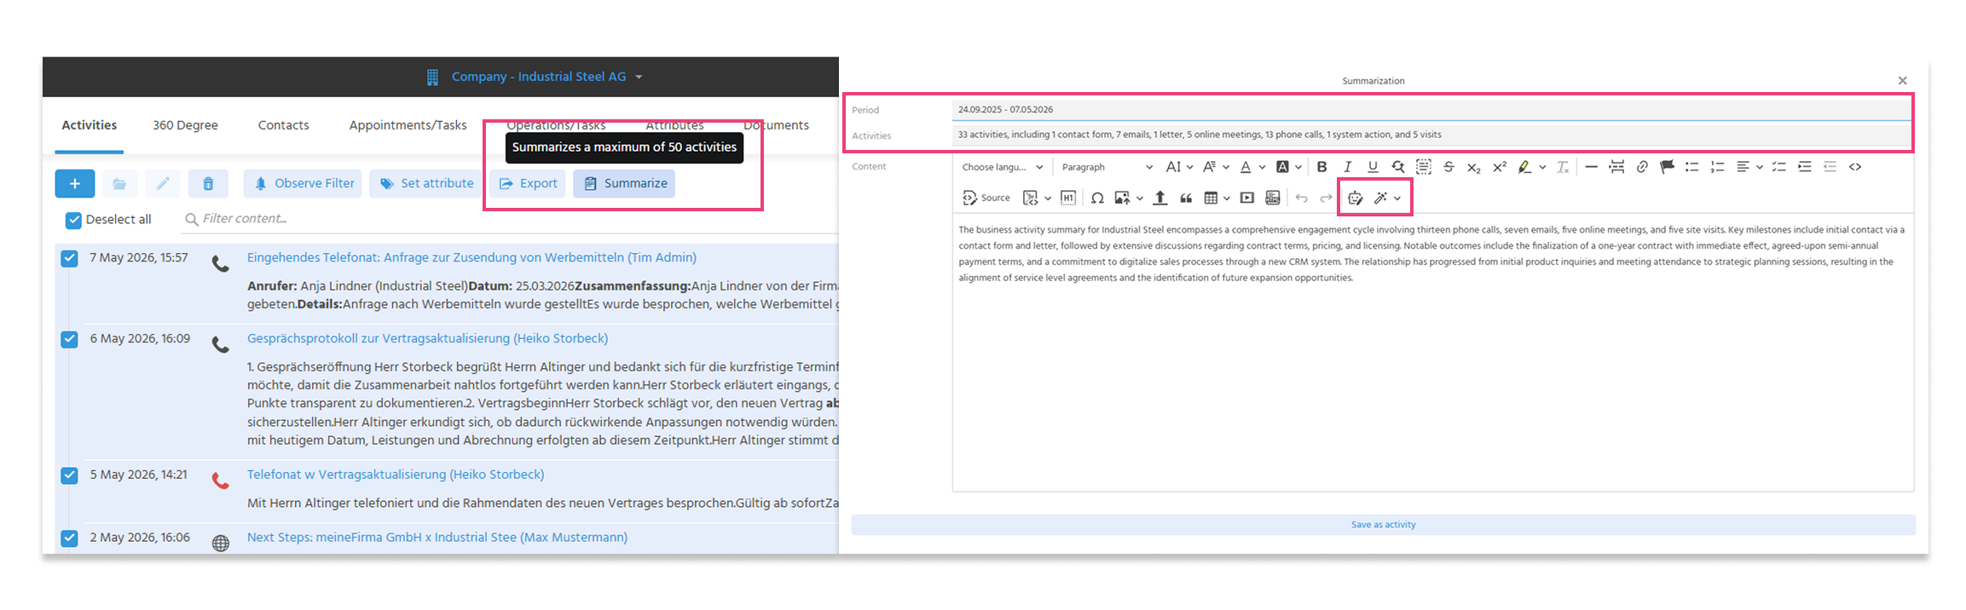Open the Choose language dropdown
Screen dimensions: 1966x610
coord(1002,167)
